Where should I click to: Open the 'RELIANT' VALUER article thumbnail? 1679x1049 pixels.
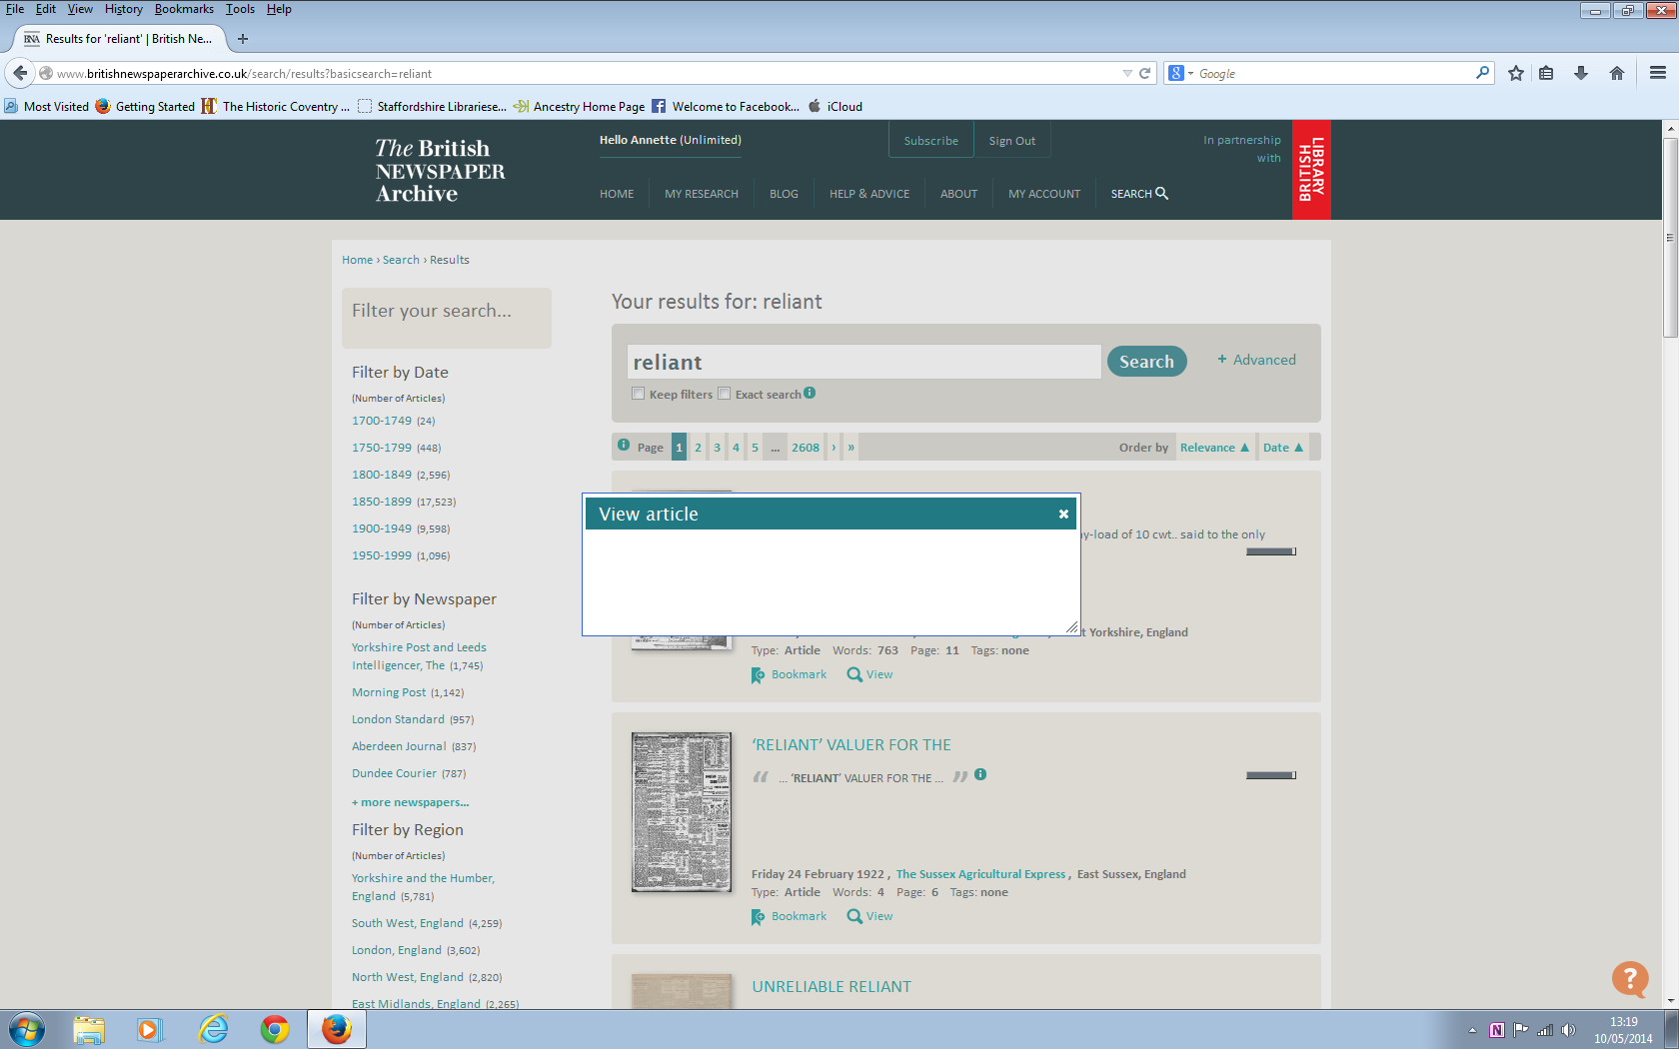[x=682, y=811]
